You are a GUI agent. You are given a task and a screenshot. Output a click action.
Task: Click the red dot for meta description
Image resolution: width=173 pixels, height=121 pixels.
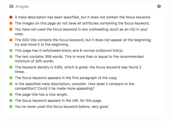click(11, 17)
